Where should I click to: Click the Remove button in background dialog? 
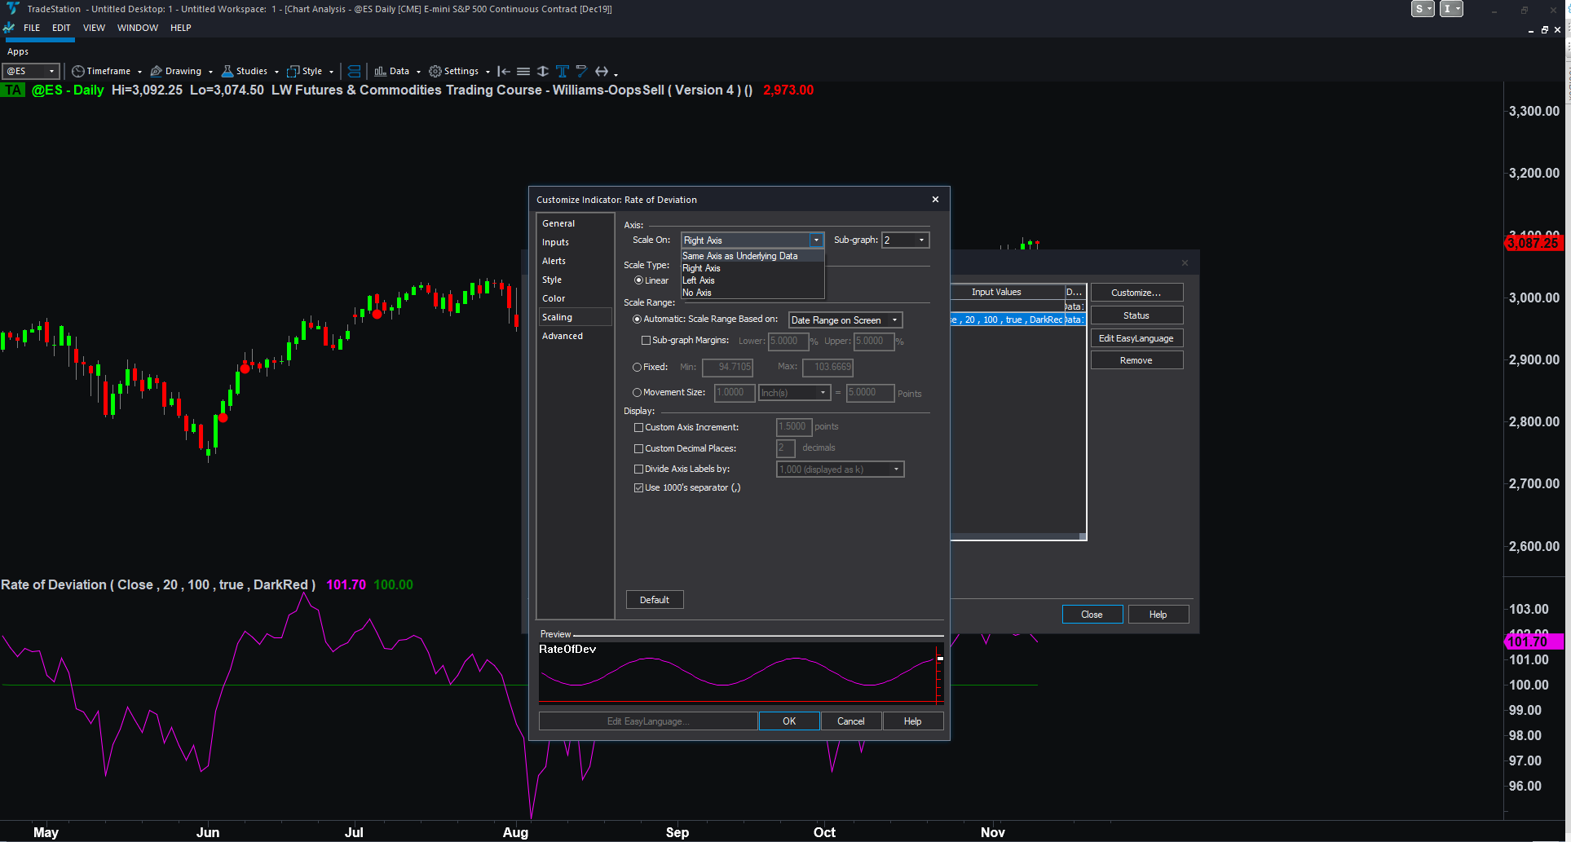1136,360
